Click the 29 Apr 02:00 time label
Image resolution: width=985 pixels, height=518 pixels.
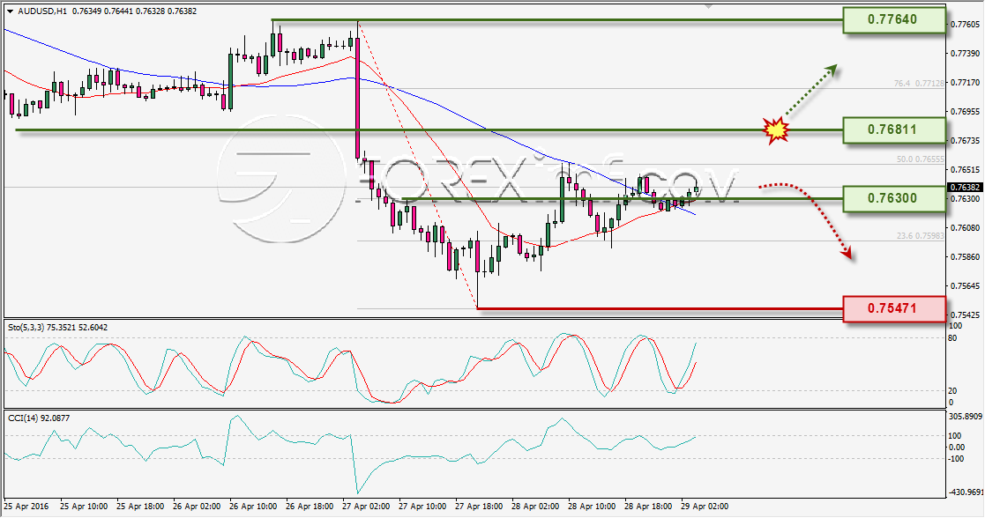[705, 506]
